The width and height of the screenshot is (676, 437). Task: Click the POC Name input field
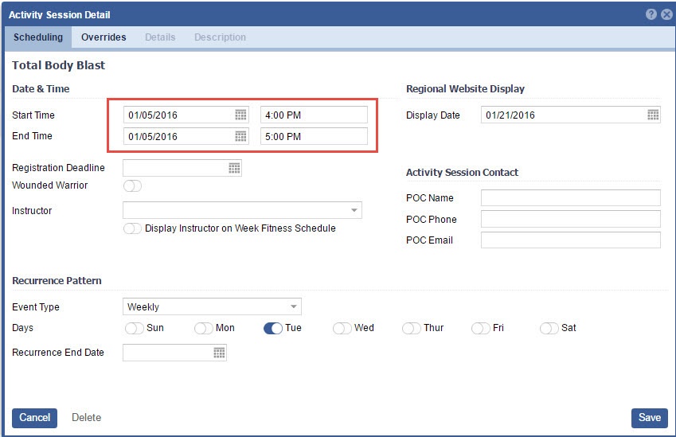point(570,198)
